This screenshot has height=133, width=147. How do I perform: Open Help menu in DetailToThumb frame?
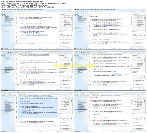(114, 92)
